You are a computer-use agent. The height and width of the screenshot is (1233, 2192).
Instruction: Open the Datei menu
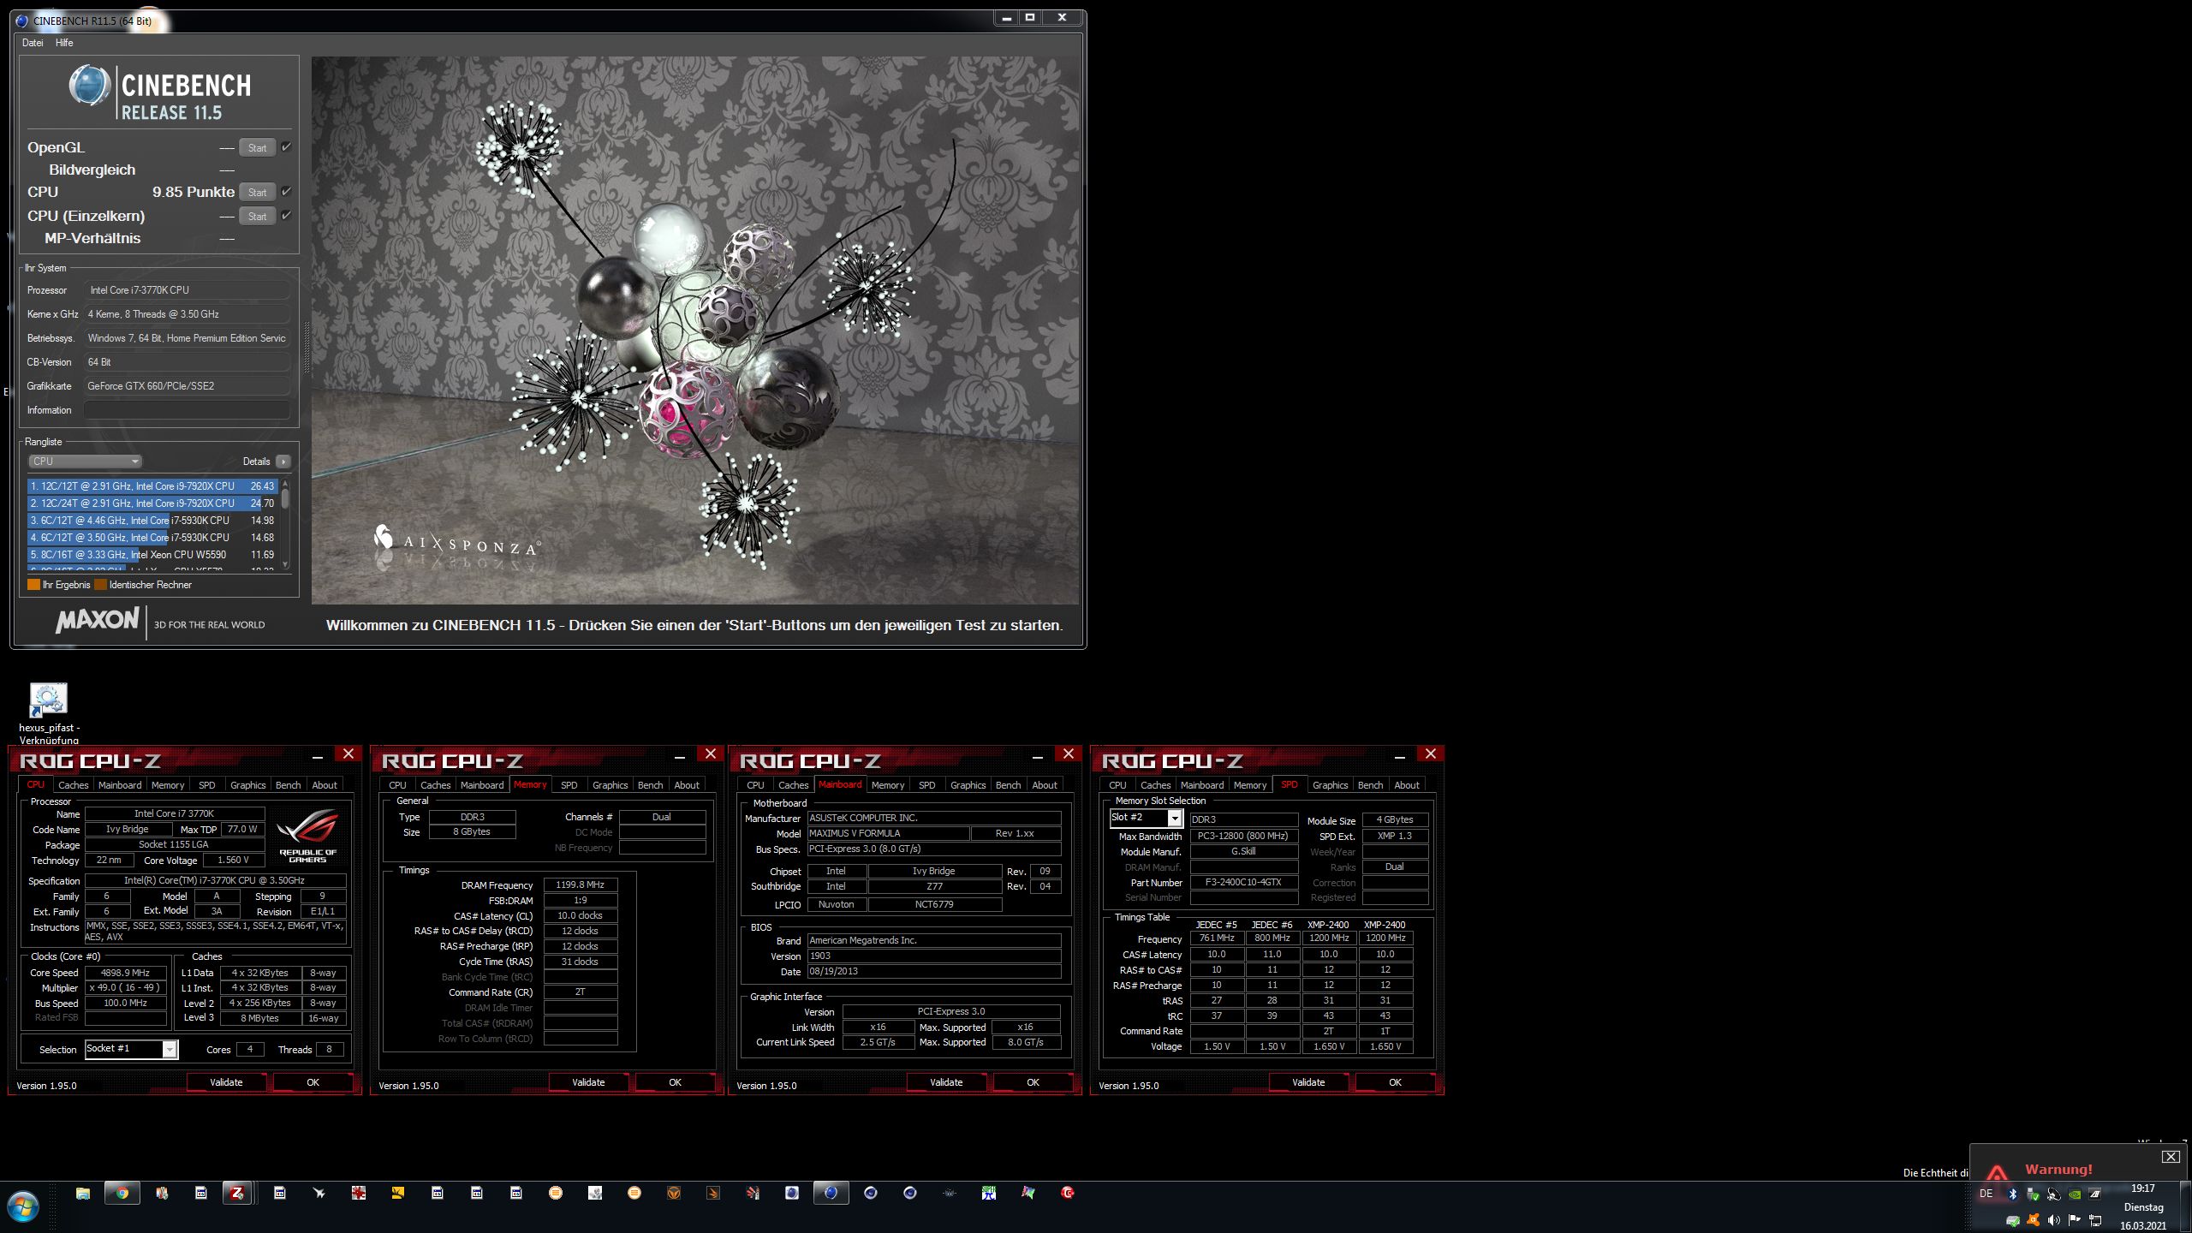[x=33, y=43]
